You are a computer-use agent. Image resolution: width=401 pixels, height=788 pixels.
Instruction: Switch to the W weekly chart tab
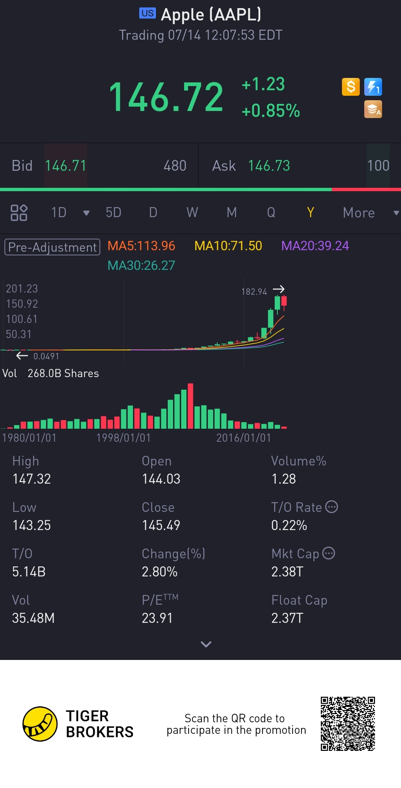tap(192, 213)
